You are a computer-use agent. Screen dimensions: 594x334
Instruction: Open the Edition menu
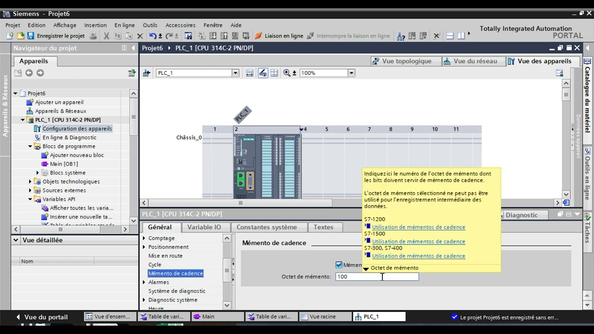[37, 25]
